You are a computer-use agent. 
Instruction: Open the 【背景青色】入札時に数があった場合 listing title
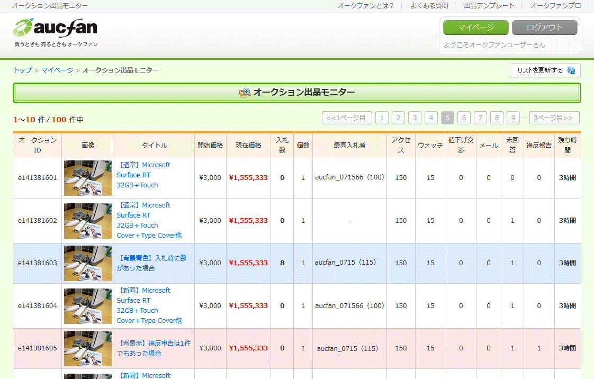tap(152, 263)
